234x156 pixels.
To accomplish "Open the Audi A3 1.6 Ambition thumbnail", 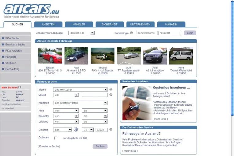I will pyautogui.click(x=155, y=56).
